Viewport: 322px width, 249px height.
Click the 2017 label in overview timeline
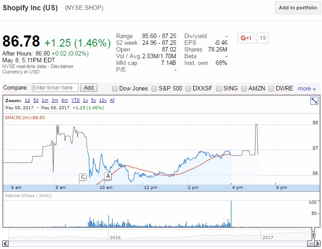click(268, 237)
